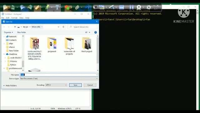Open the Organize dropdown

pos(8,32)
